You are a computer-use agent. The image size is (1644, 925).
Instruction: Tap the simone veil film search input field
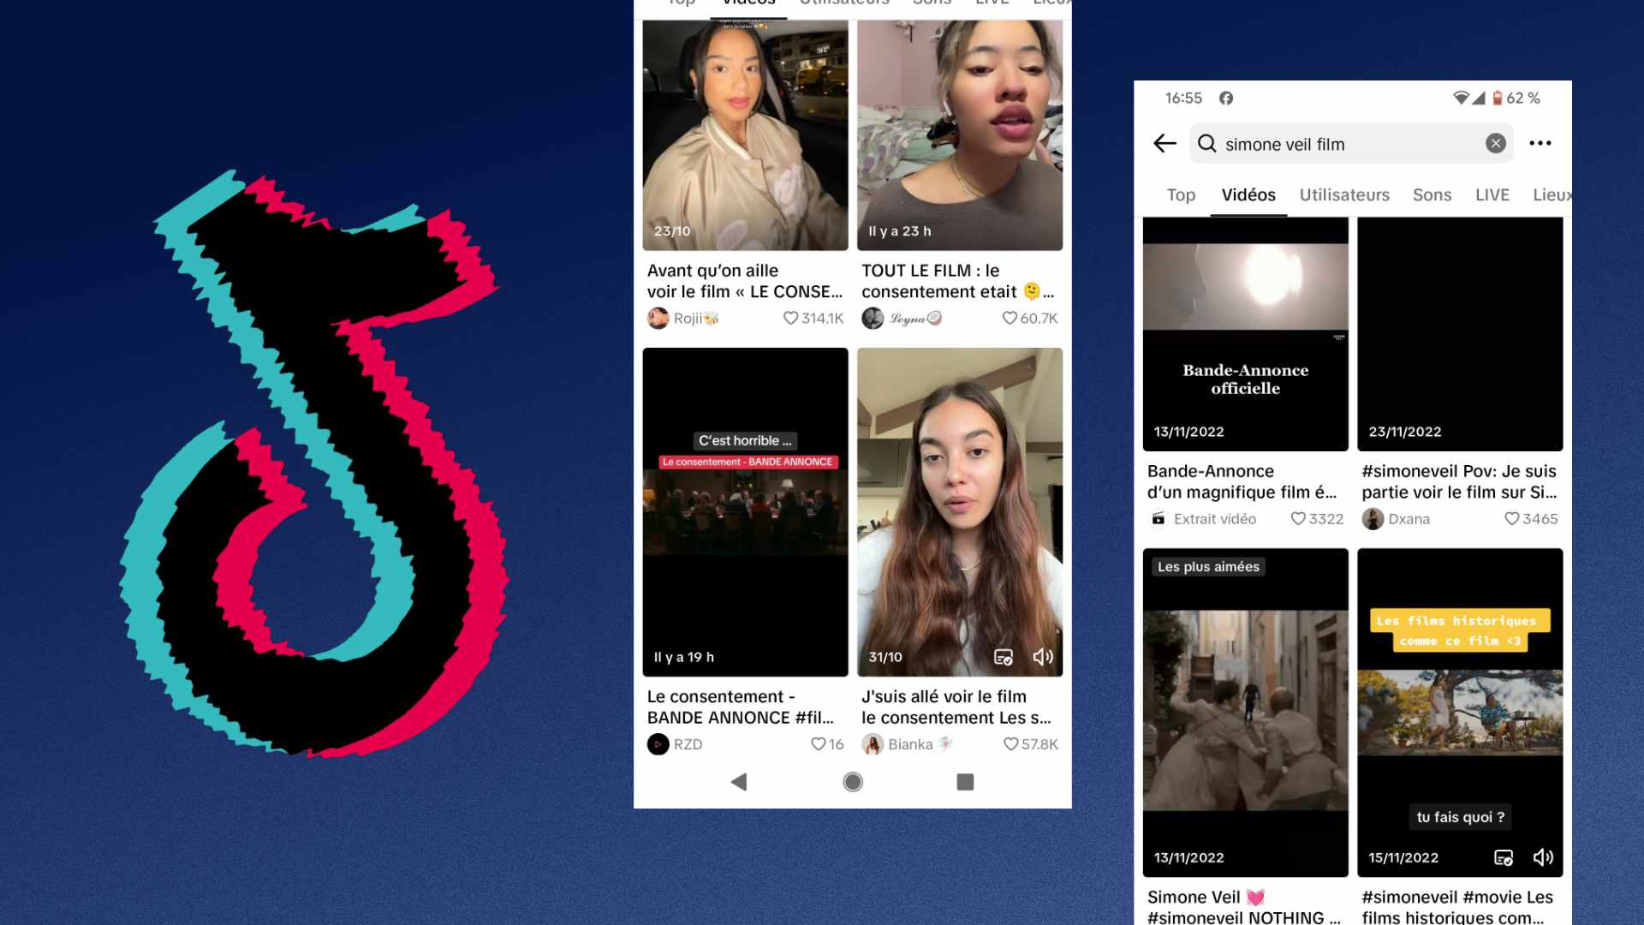click(1343, 142)
